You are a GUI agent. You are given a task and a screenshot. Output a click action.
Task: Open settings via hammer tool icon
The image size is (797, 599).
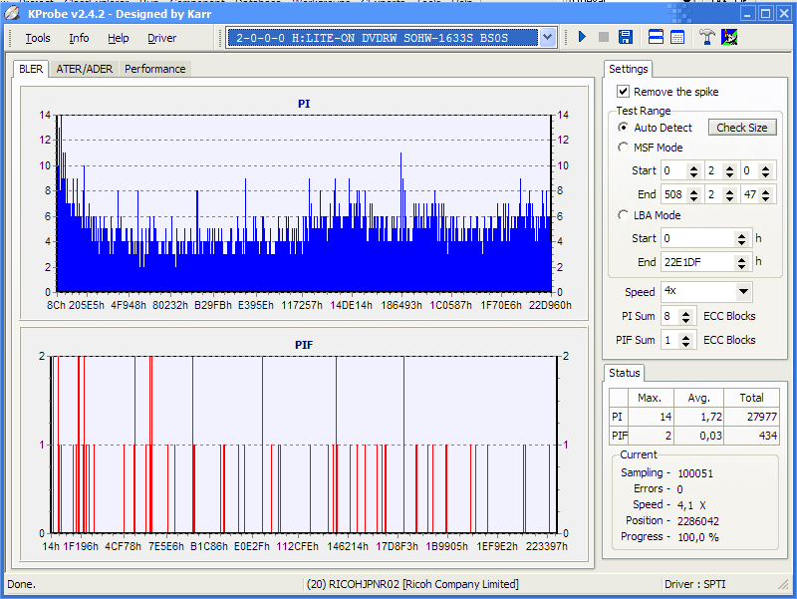[x=707, y=37]
